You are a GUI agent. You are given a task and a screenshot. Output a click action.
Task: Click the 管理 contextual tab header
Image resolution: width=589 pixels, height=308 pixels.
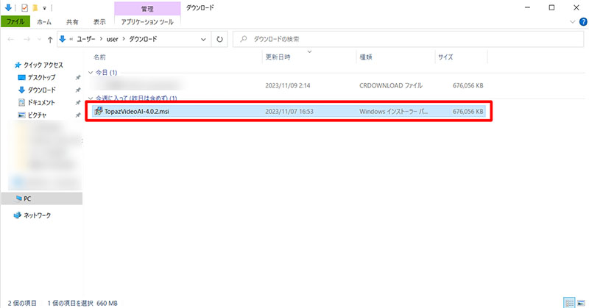(x=147, y=9)
